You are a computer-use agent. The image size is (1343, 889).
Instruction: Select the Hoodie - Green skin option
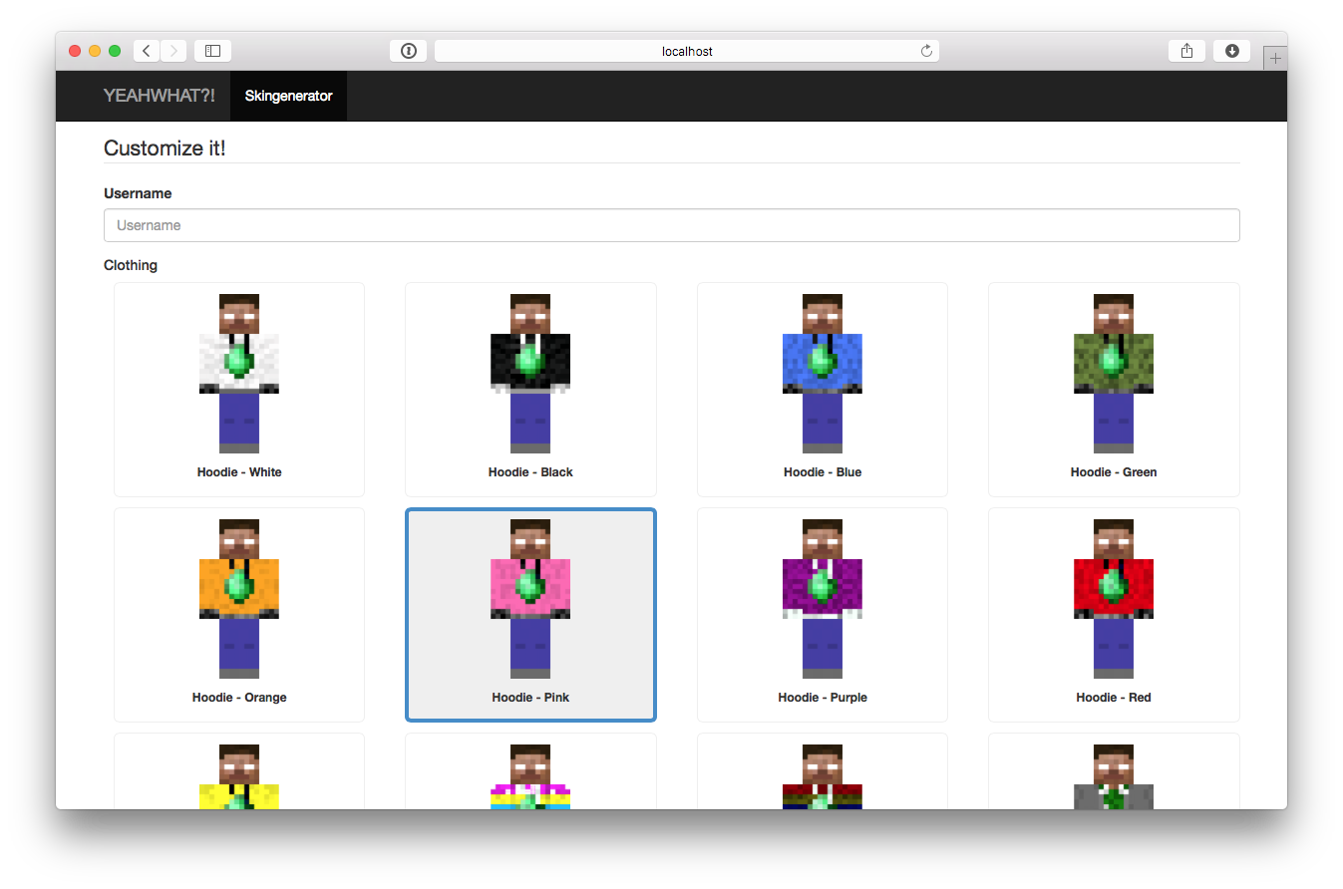1114,389
